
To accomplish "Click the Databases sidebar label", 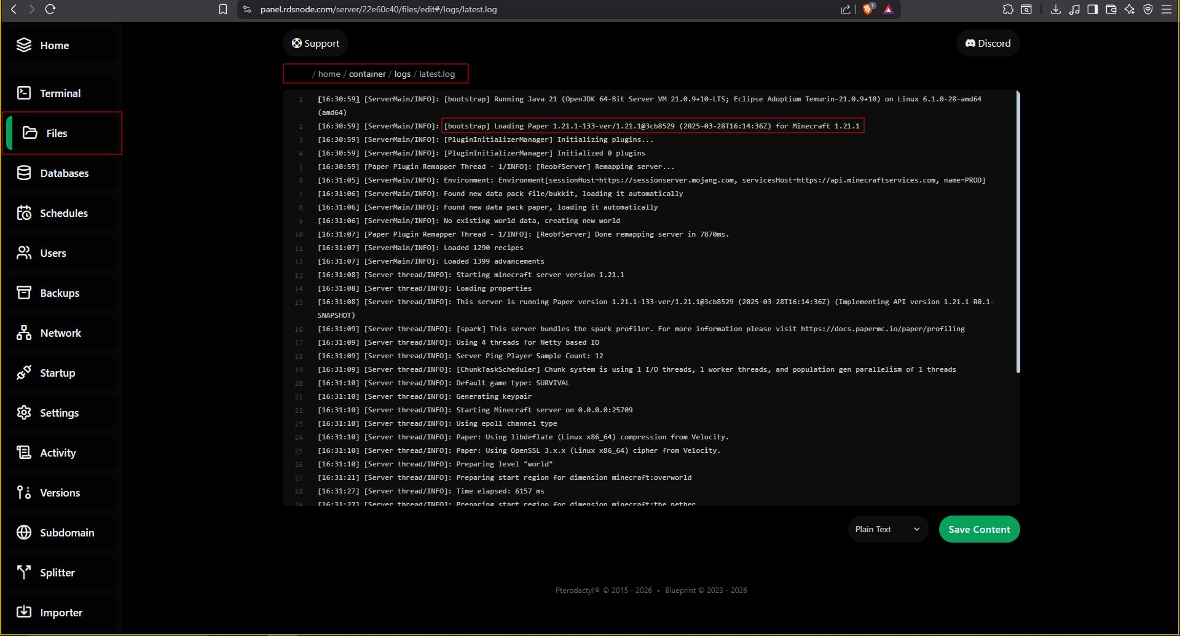I will pyautogui.click(x=65, y=173).
